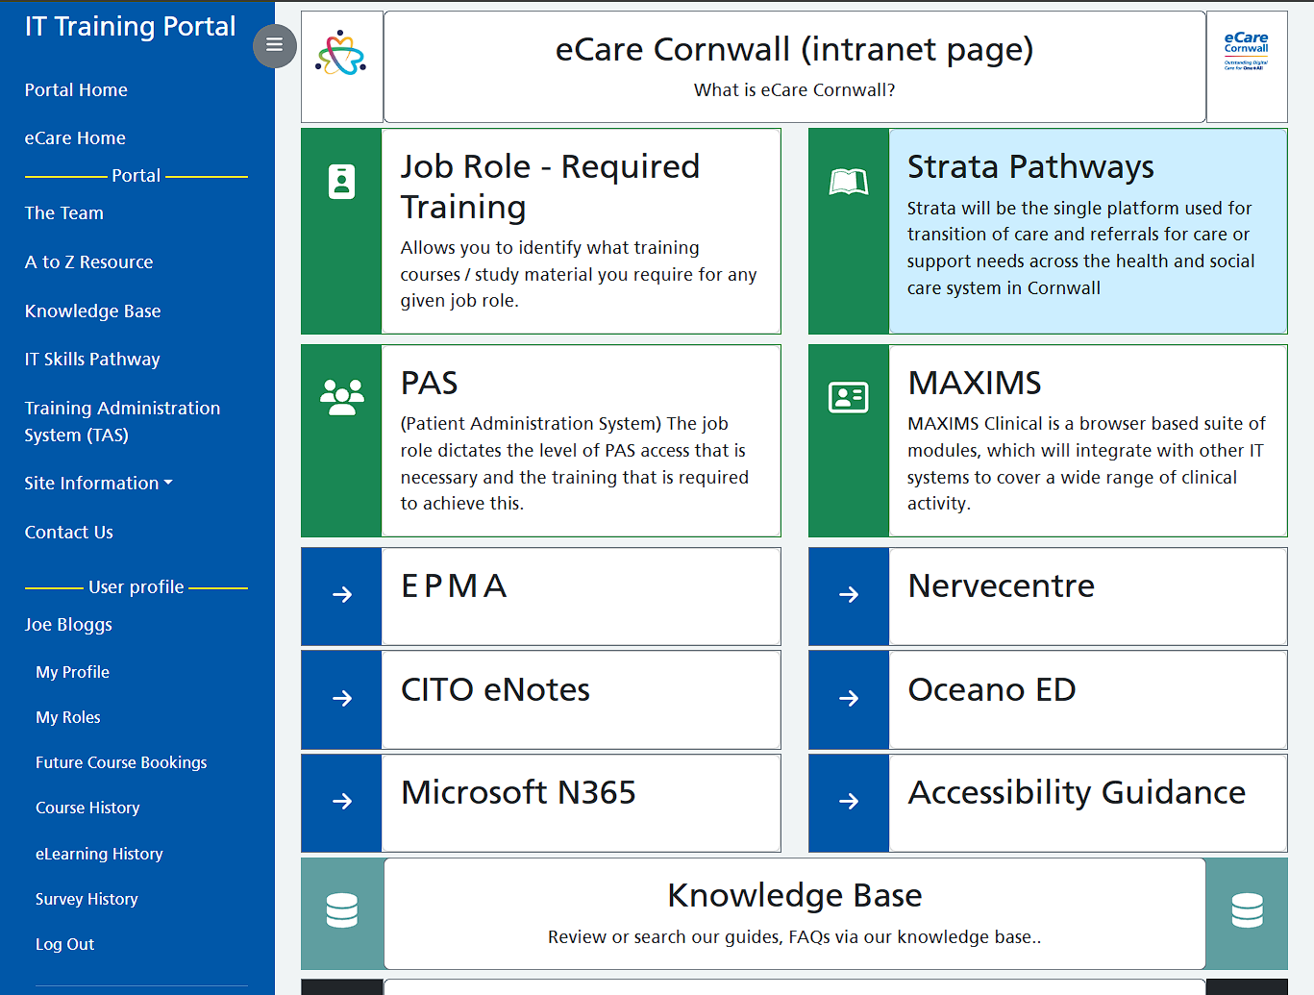This screenshot has width=1314, height=995.
Task: Click the people group icon beside PAS
Action: coord(342,397)
